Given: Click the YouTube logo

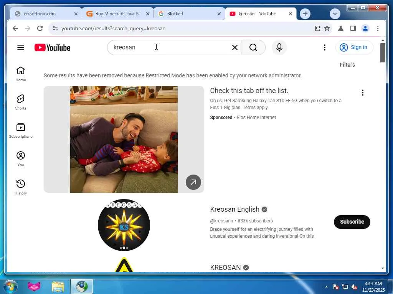Looking at the screenshot, I should click(52, 47).
